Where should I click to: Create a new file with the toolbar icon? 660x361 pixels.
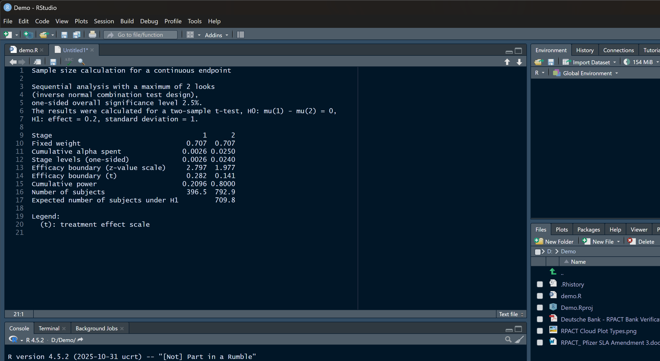pyautogui.click(x=8, y=34)
